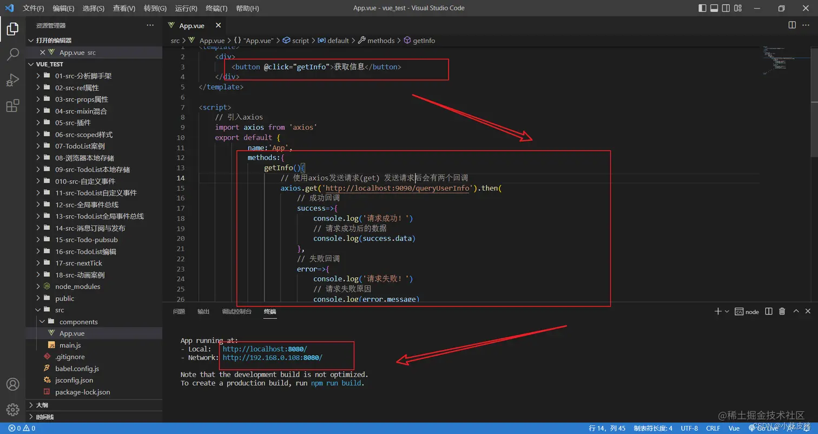Click the New Terminal plus icon

(718, 311)
